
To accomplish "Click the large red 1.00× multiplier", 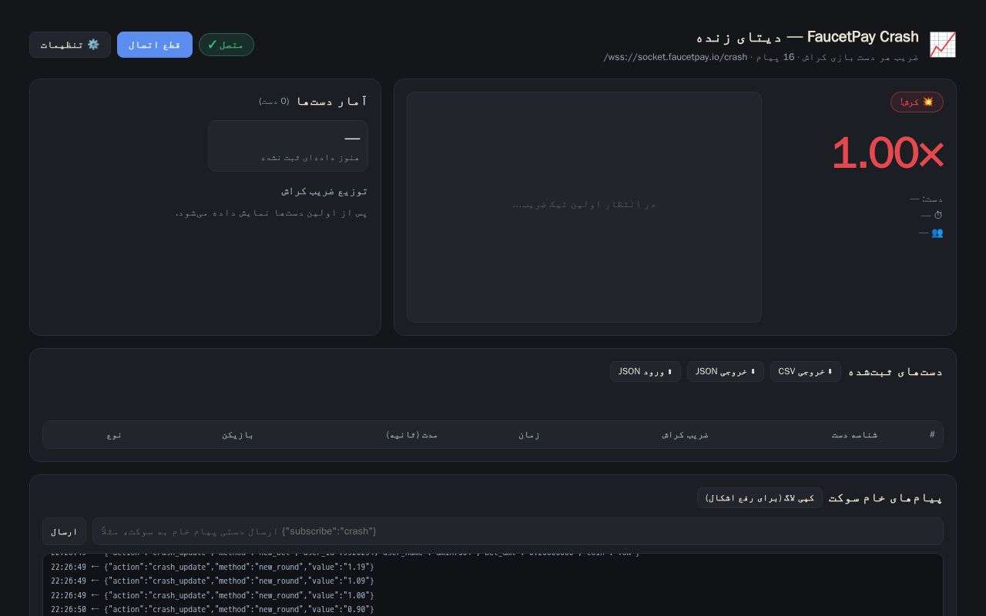I will [x=887, y=152].
